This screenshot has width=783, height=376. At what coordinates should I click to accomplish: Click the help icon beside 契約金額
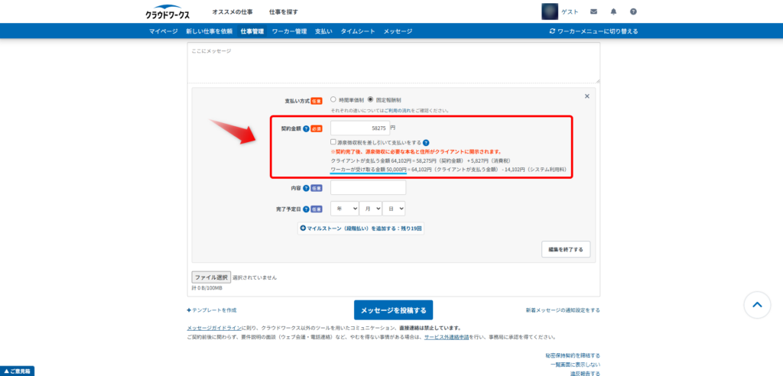point(306,129)
